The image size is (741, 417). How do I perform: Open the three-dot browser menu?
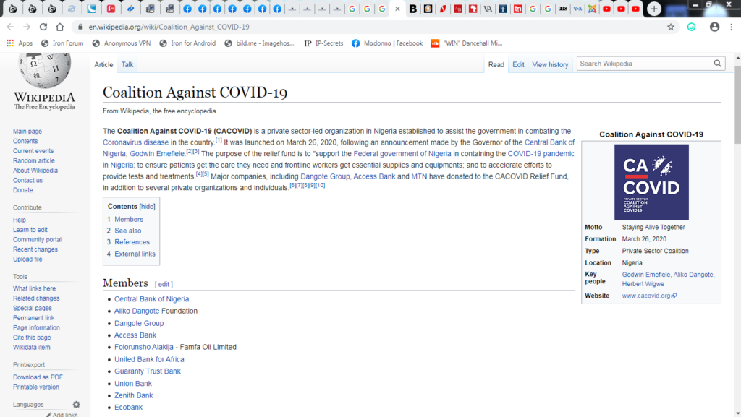(732, 27)
